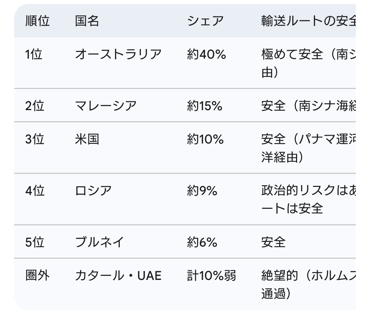Click the 1位 rank cell

coord(34,54)
